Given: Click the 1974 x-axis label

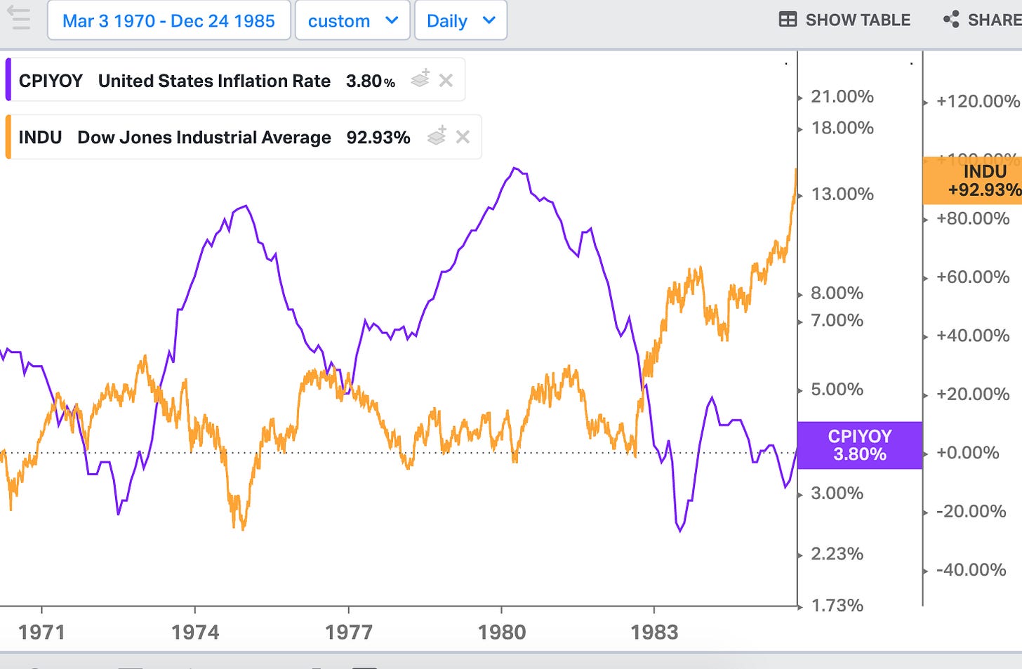Looking at the screenshot, I should [195, 632].
